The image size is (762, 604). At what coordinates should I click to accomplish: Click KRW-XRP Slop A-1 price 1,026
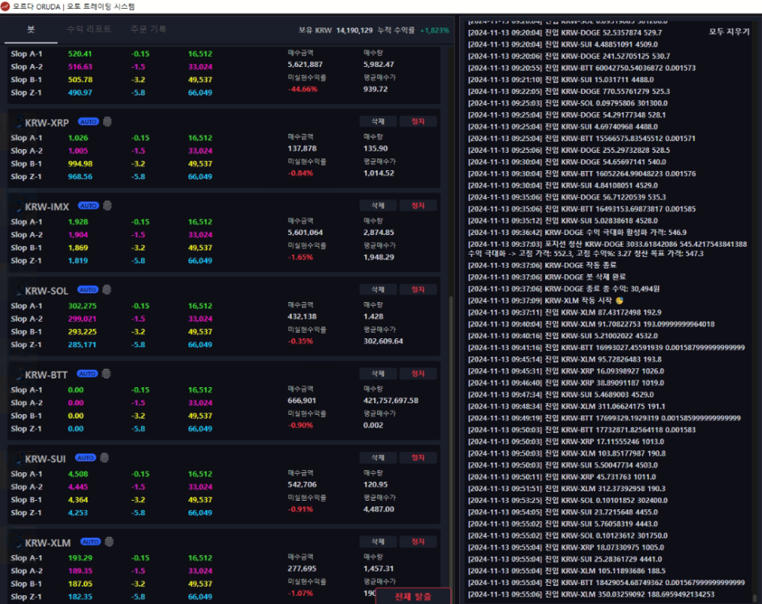(x=78, y=138)
